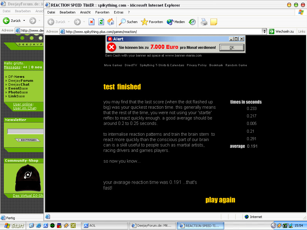Switch to the AOL taskbar window
Screen dimensions: 307x230
[104, 226]
